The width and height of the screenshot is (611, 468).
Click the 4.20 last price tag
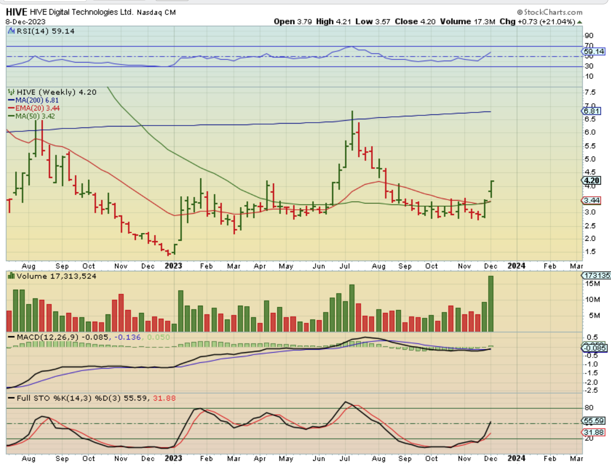(592, 180)
